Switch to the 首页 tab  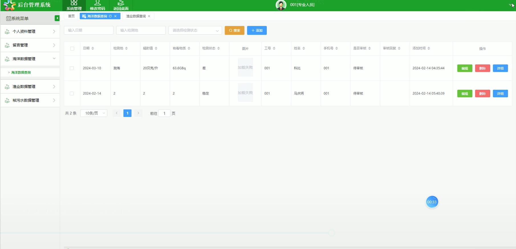point(71,16)
